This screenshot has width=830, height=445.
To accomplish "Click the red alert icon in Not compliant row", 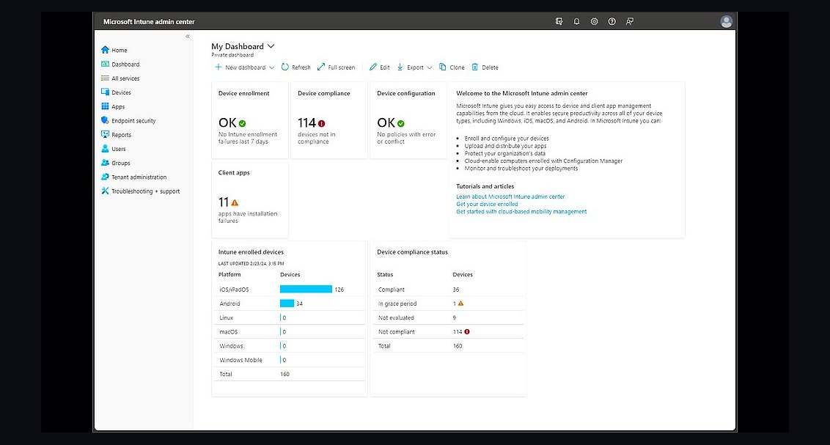I will 467,332.
